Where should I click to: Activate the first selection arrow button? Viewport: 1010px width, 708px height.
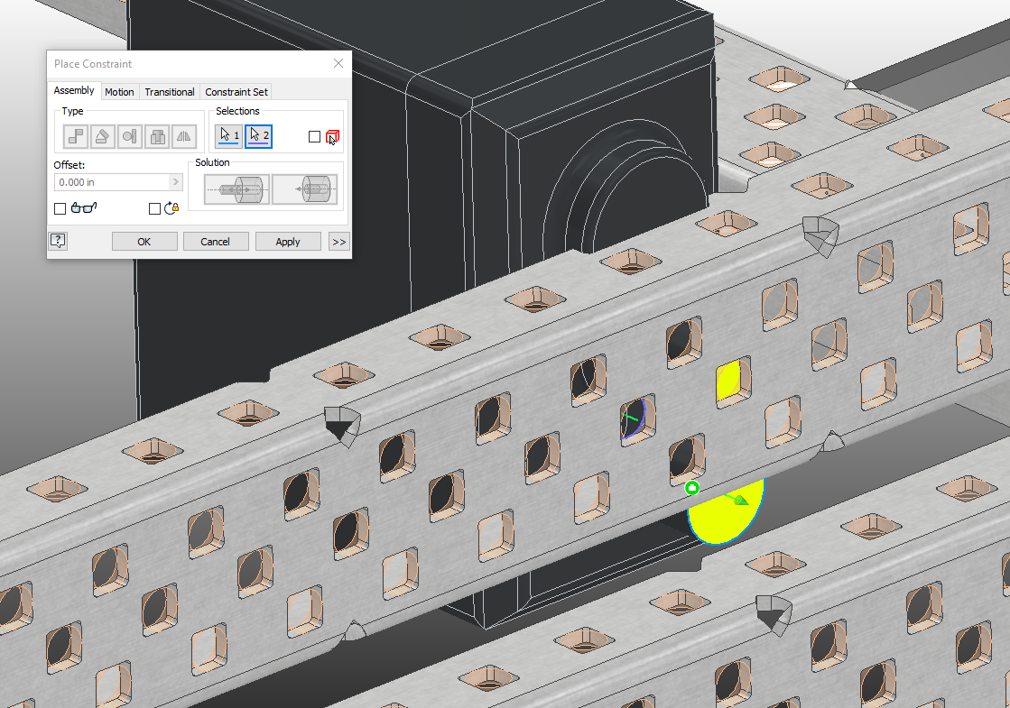[x=228, y=136]
